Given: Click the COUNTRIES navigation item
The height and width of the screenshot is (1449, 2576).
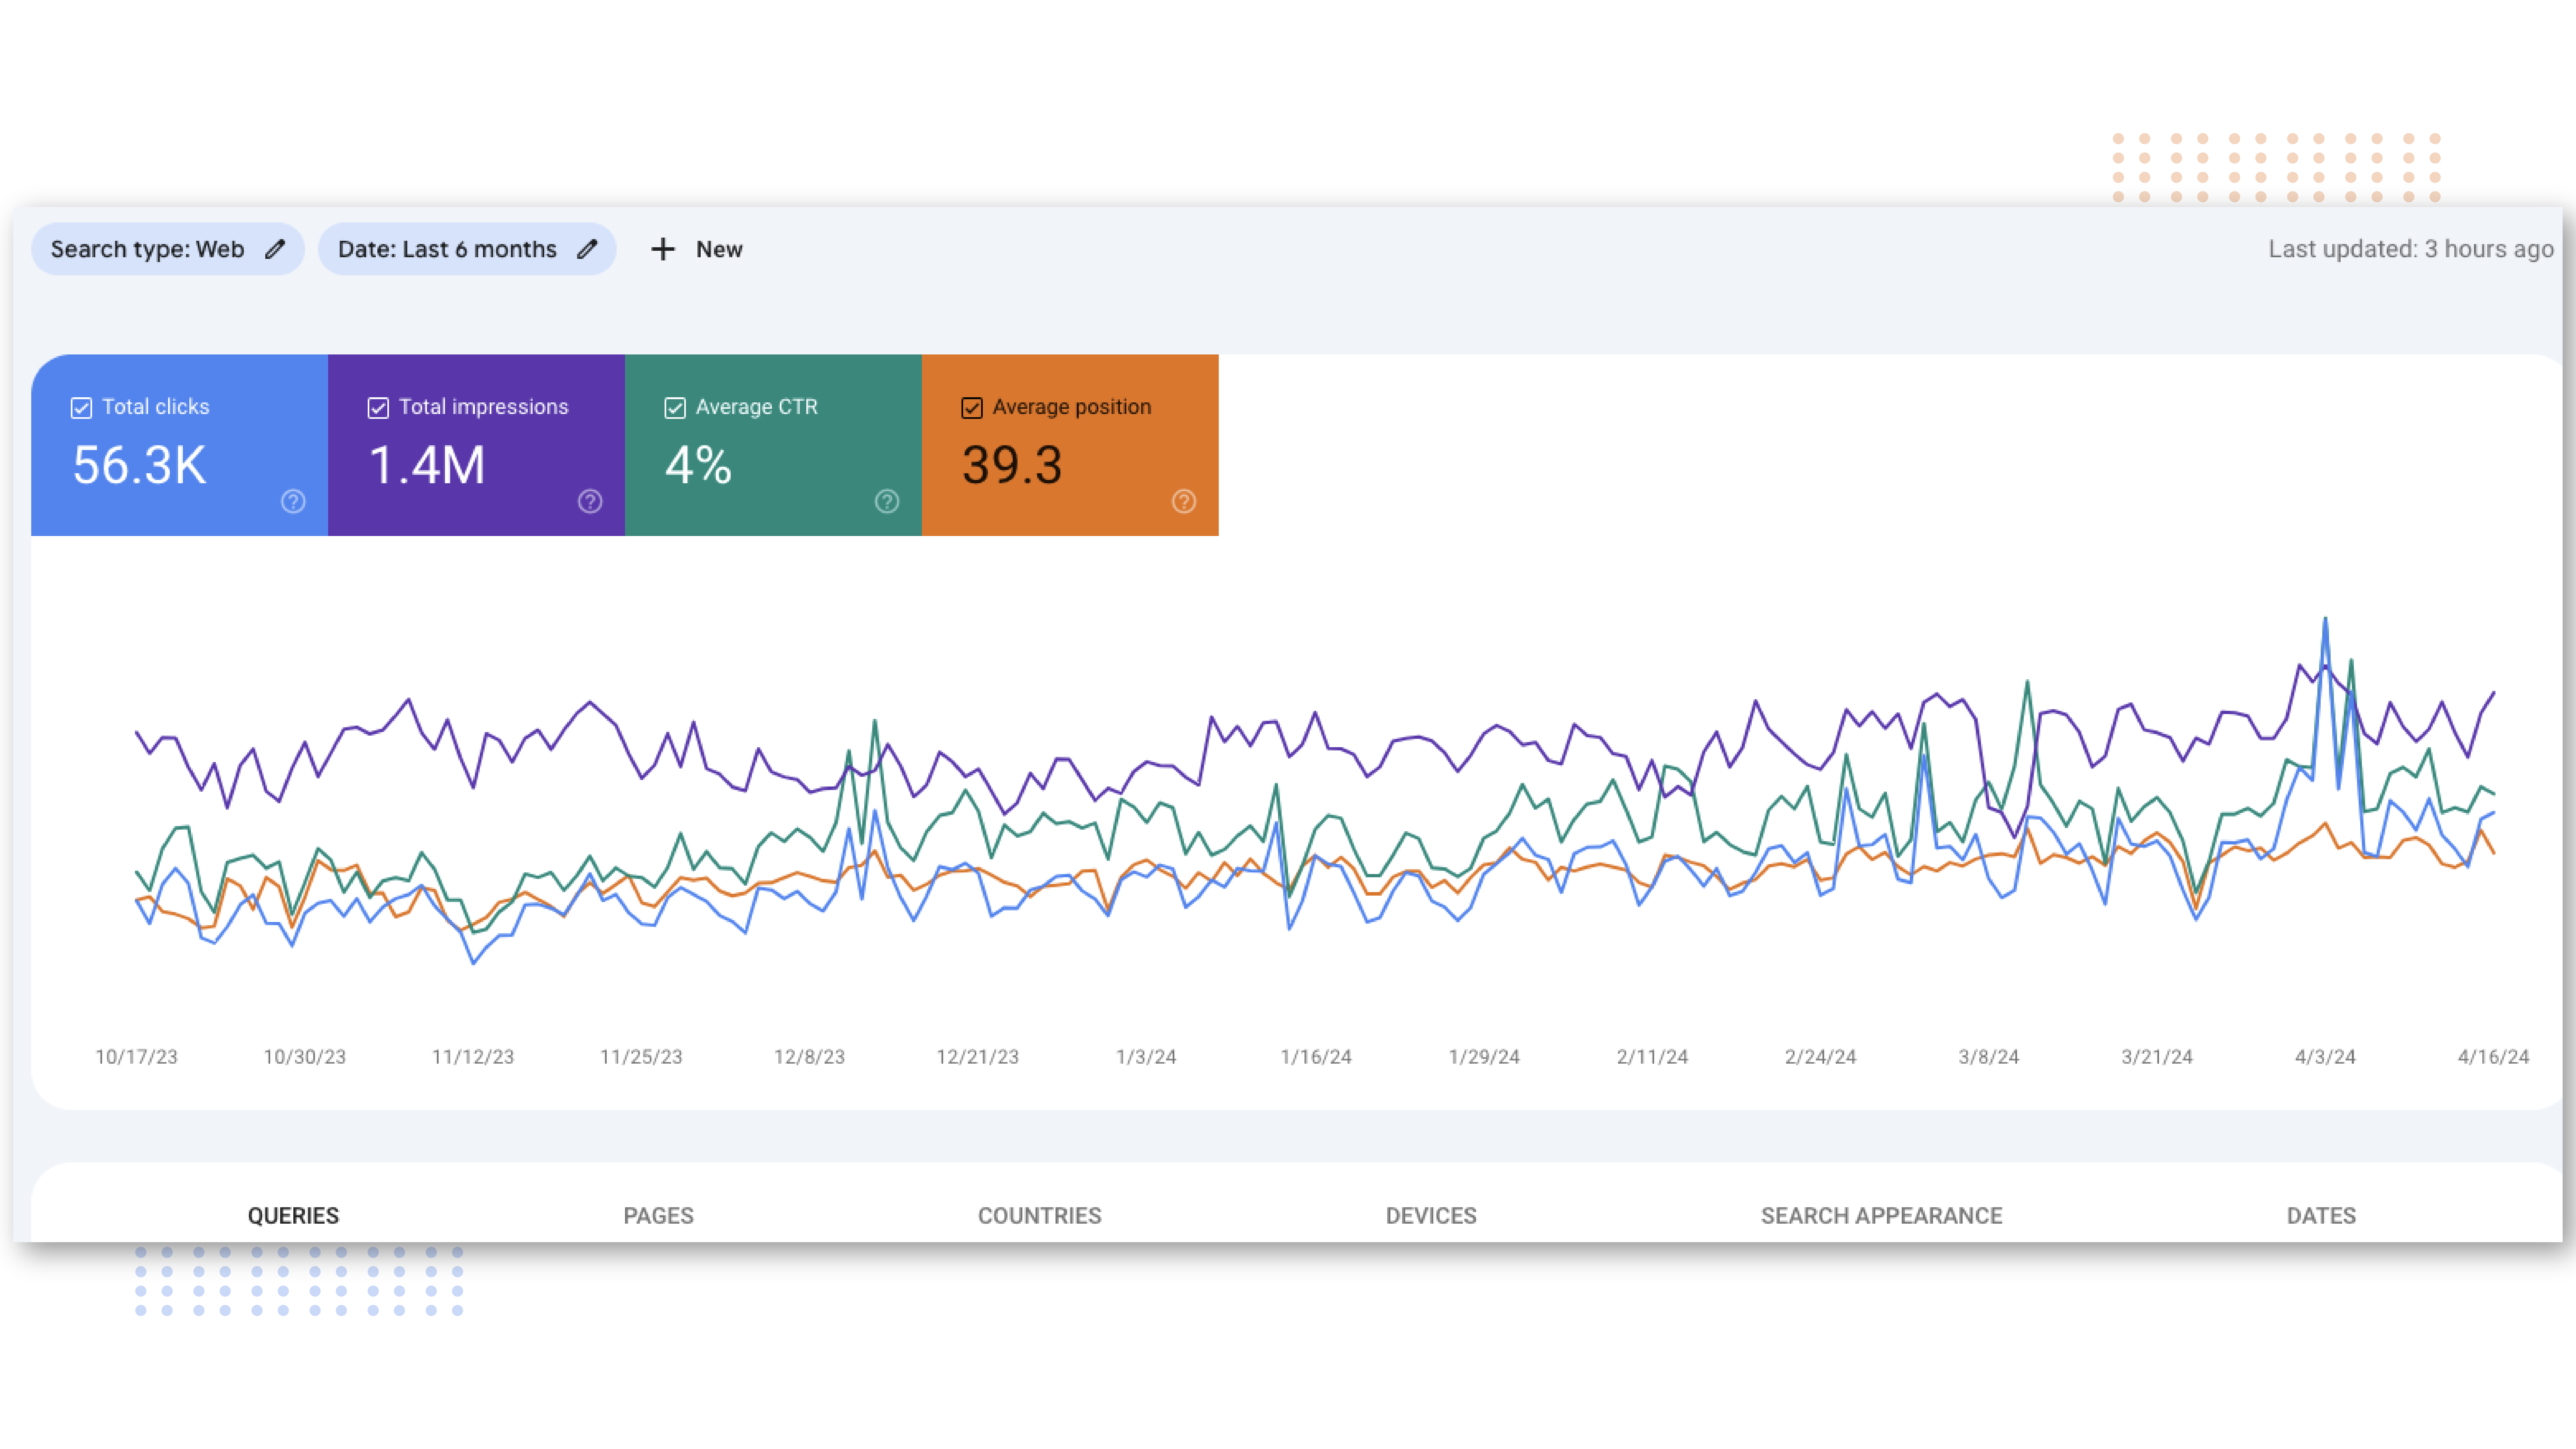Looking at the screenshot, I should [1038, 1216].
